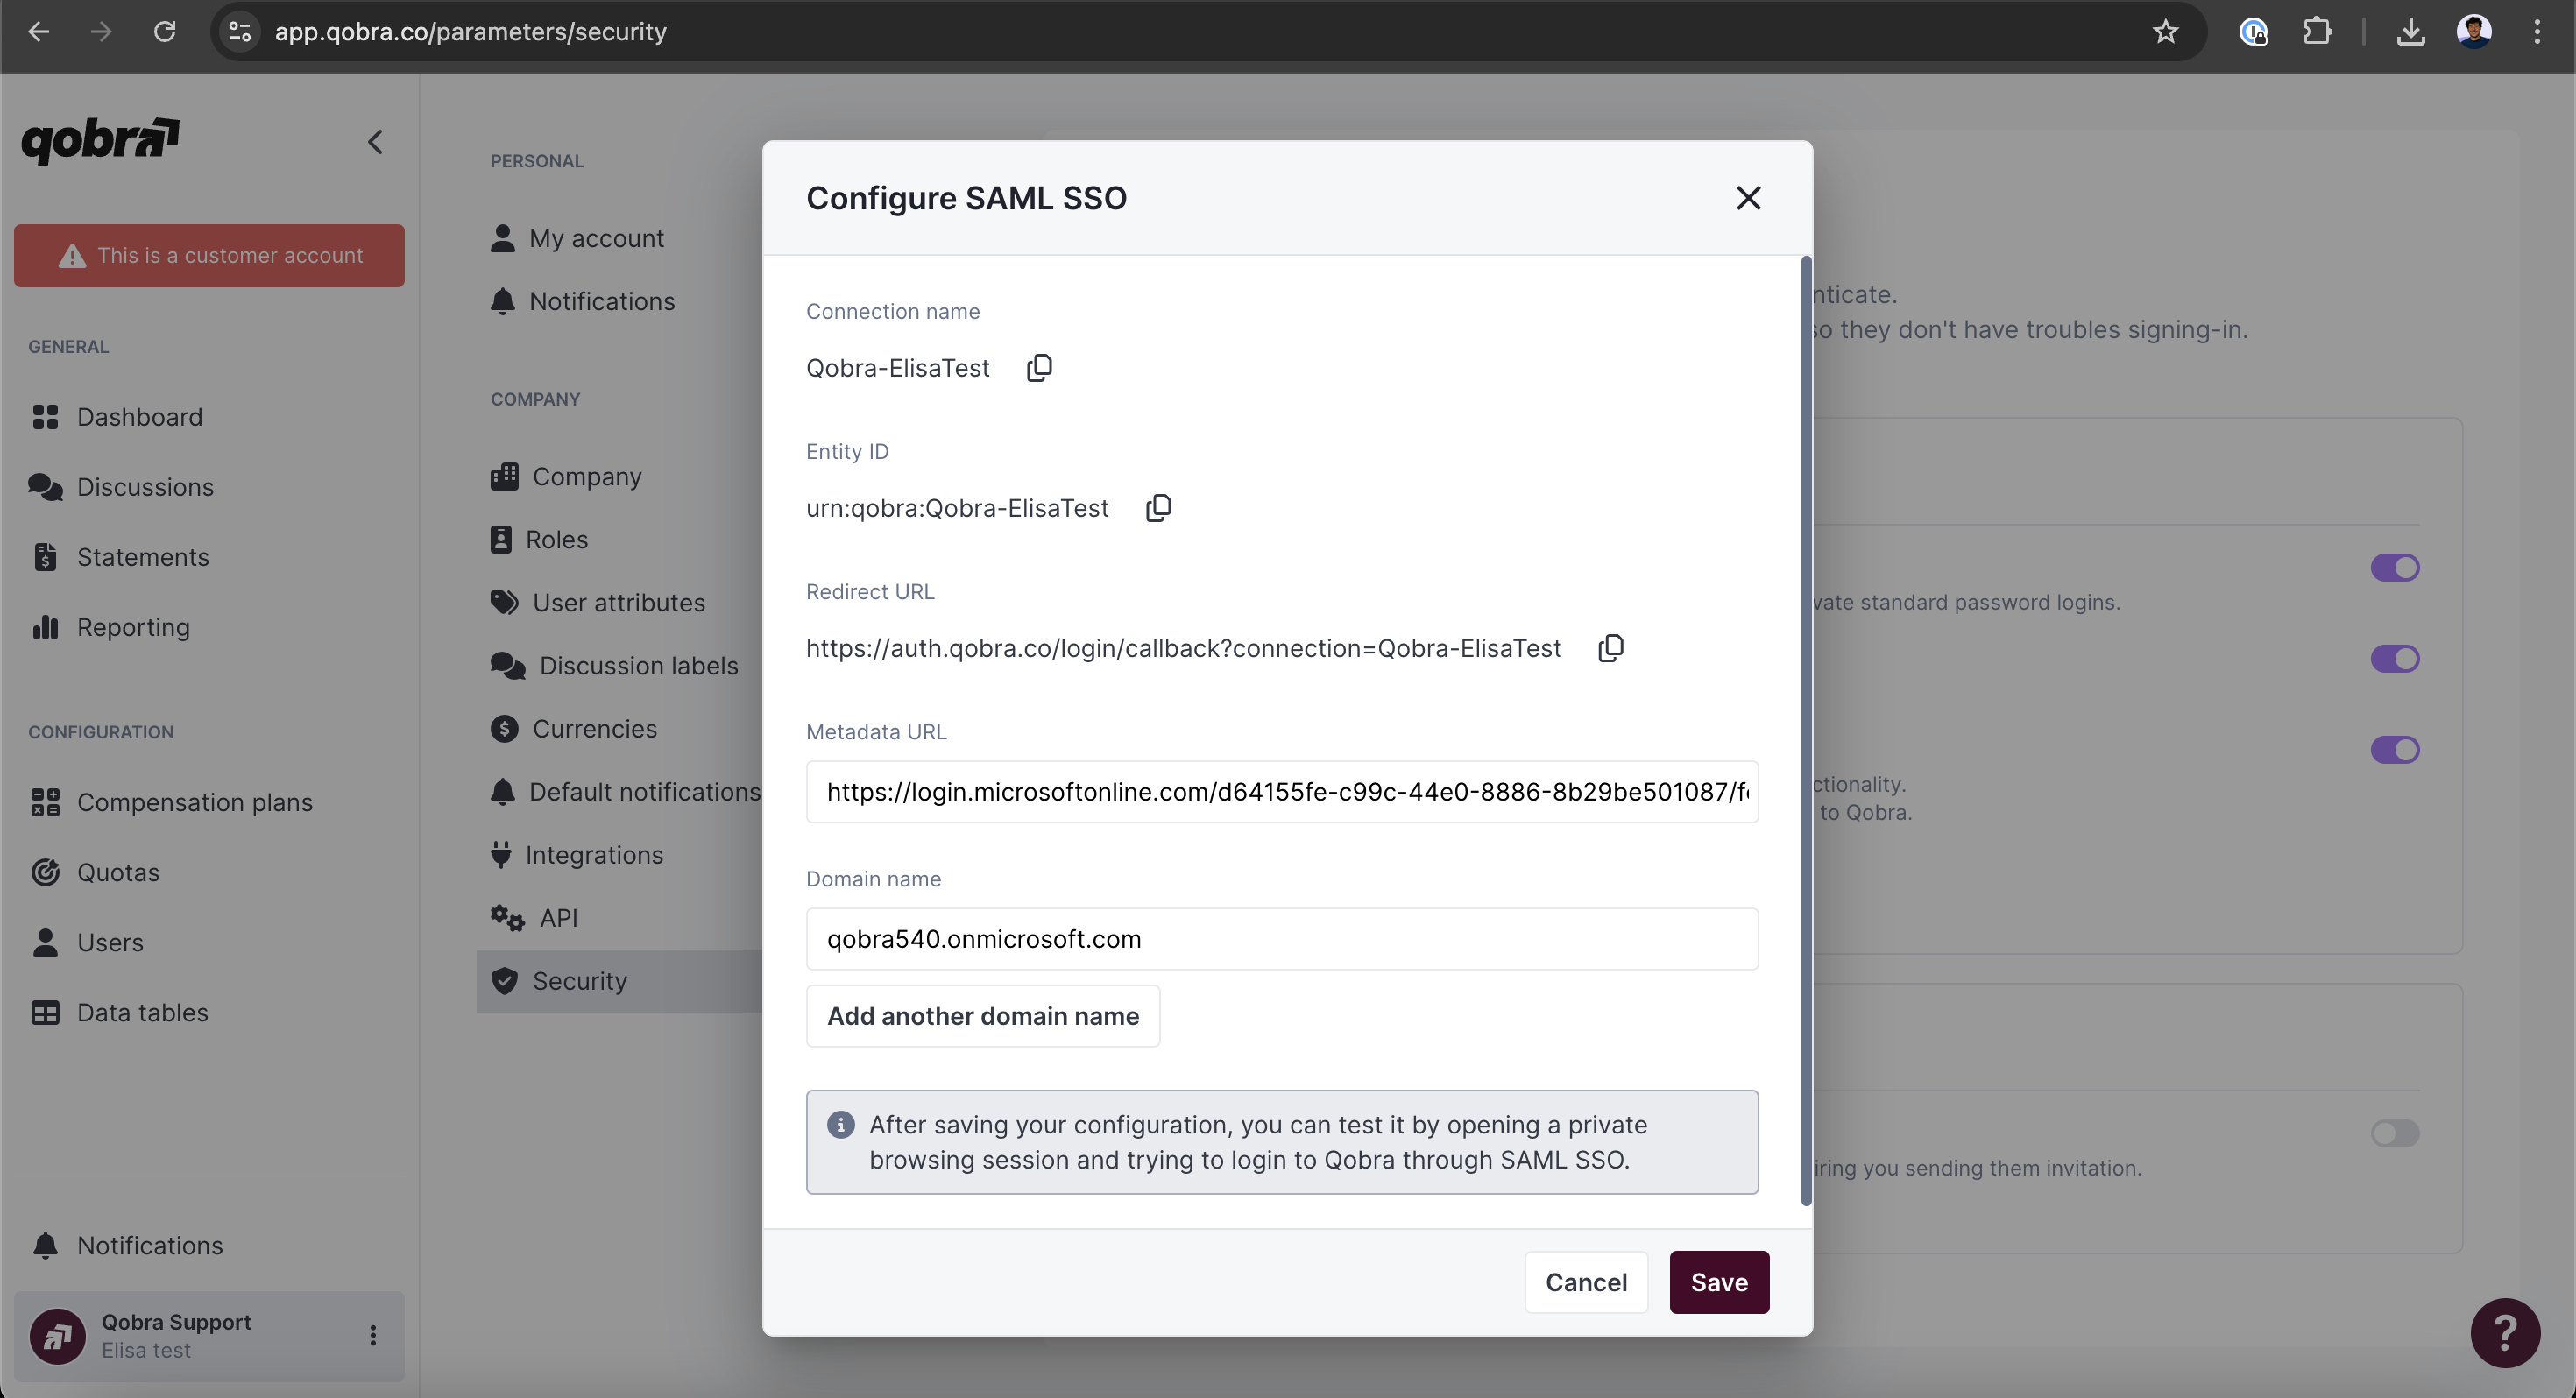Click the info icon in the notice box
This screenshot has height=1398, width=2576.
click(x=841, y=1125)
